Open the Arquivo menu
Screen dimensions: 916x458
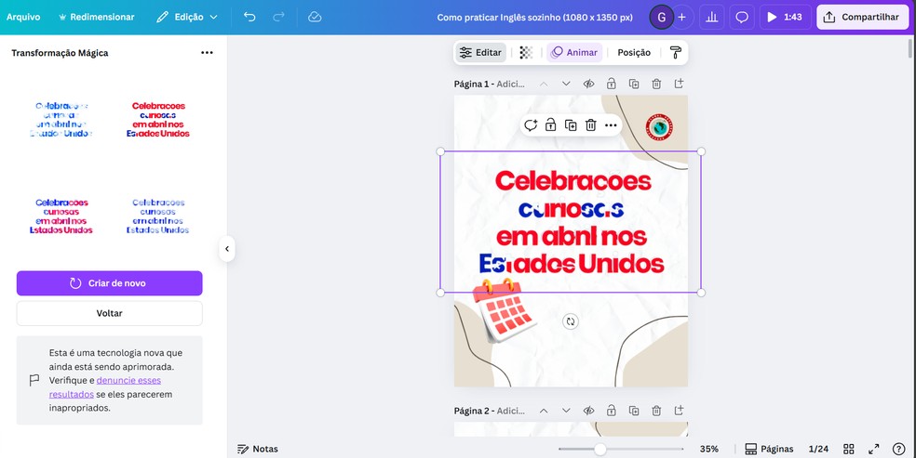click(23, 17)
